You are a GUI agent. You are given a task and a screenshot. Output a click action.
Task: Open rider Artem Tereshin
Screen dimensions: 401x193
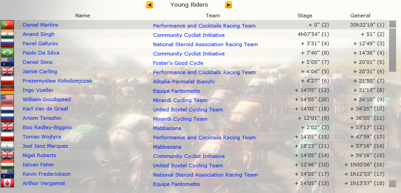(x=42, y=118)
